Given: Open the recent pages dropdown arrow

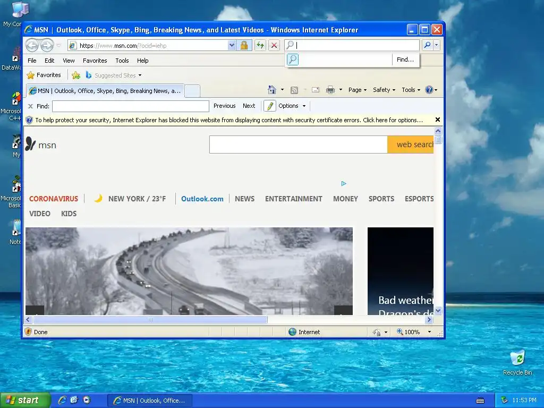Looking at the screenshot, I should 58,46.
